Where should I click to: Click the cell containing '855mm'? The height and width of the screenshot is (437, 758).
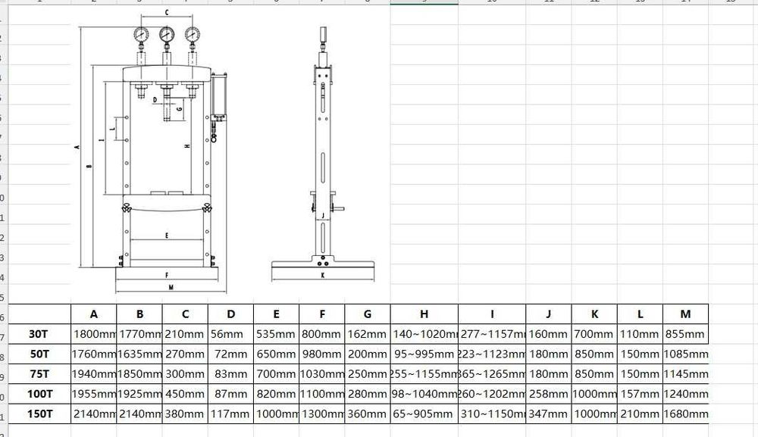coord(685,334)
